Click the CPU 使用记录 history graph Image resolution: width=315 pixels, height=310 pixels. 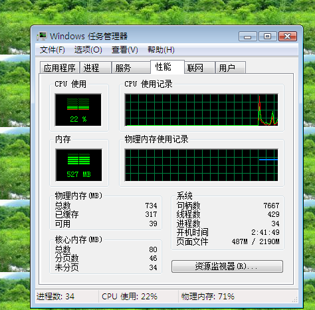(x=201, y=110)
